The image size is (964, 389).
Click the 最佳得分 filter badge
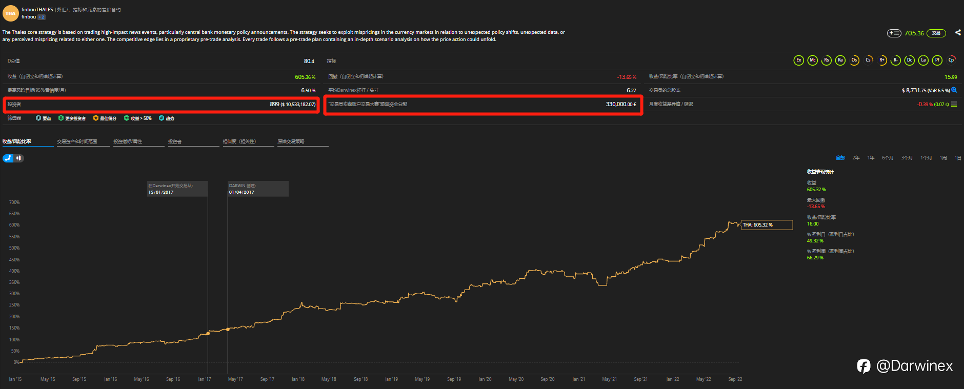point(105,118)
